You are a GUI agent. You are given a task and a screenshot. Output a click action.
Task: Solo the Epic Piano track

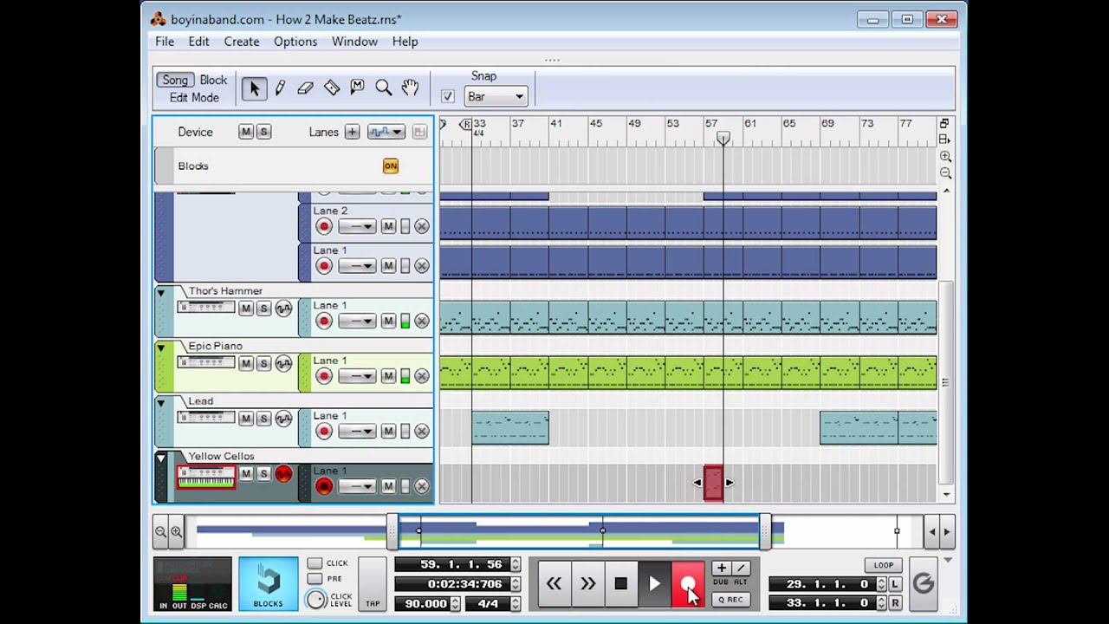point(264,363)
